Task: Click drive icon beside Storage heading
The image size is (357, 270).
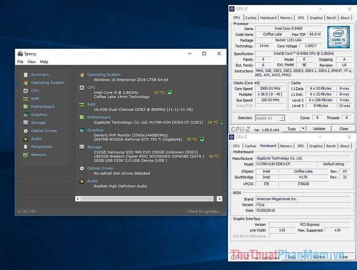Action: [x=82, y=147]
